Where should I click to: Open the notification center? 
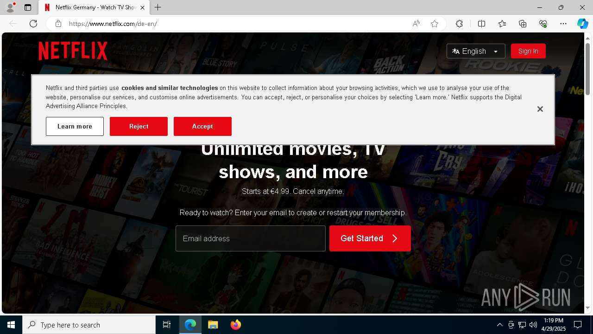pyautogui.click(x=578, y=325)
